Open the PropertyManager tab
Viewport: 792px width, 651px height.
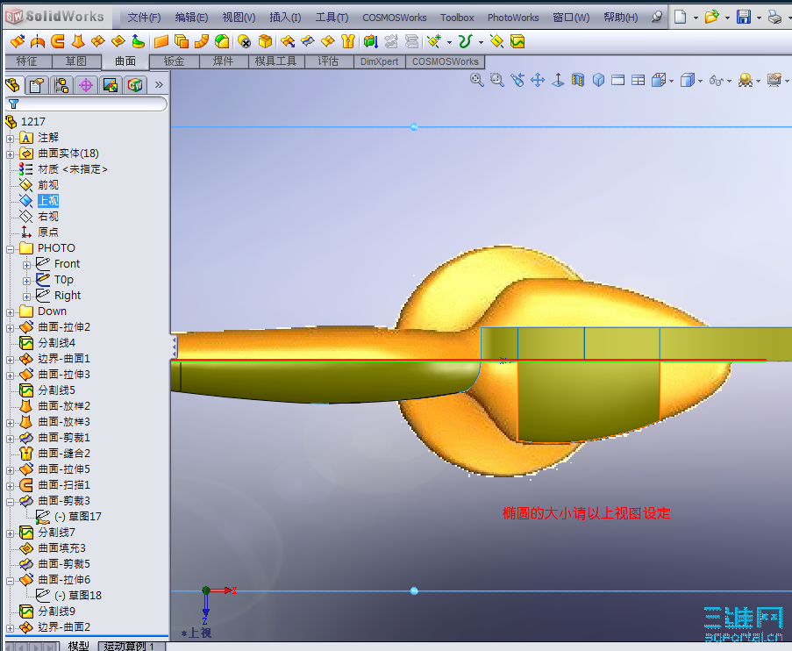[36, 85]
